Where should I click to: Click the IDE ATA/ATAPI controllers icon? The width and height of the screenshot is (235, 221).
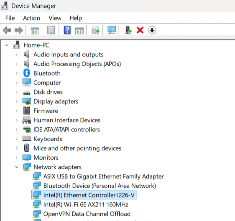[x=27, y=130]
